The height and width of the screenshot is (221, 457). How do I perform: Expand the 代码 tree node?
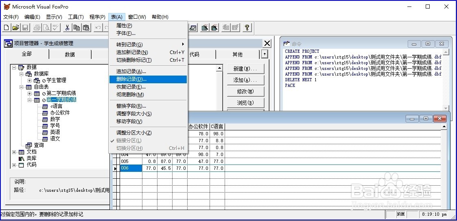click(x=14, y=165)
